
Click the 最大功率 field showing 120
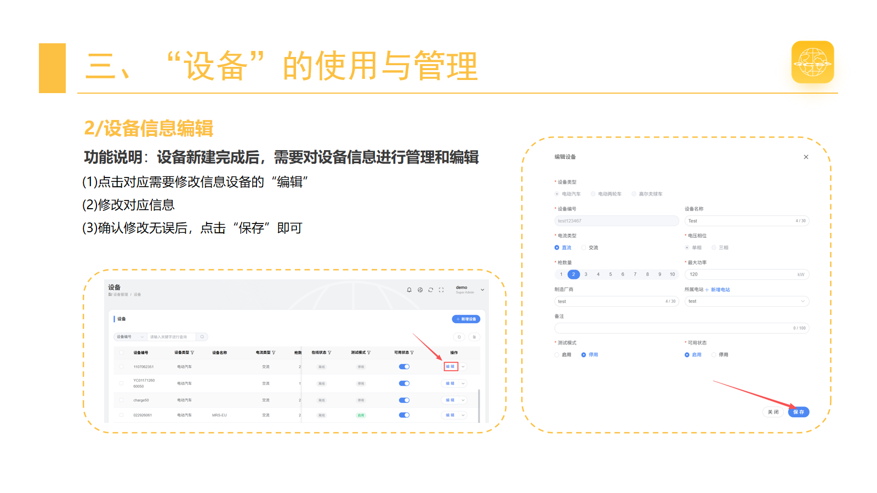pos(747,274)
